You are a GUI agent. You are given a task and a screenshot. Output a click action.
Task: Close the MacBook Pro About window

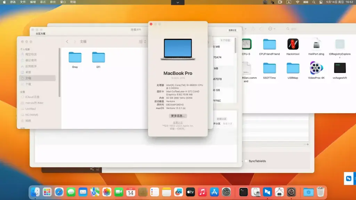pos(151,24)
